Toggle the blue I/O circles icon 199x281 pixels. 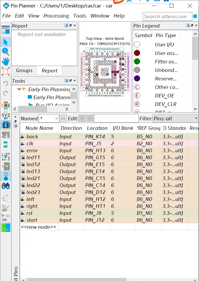(6, 176)
